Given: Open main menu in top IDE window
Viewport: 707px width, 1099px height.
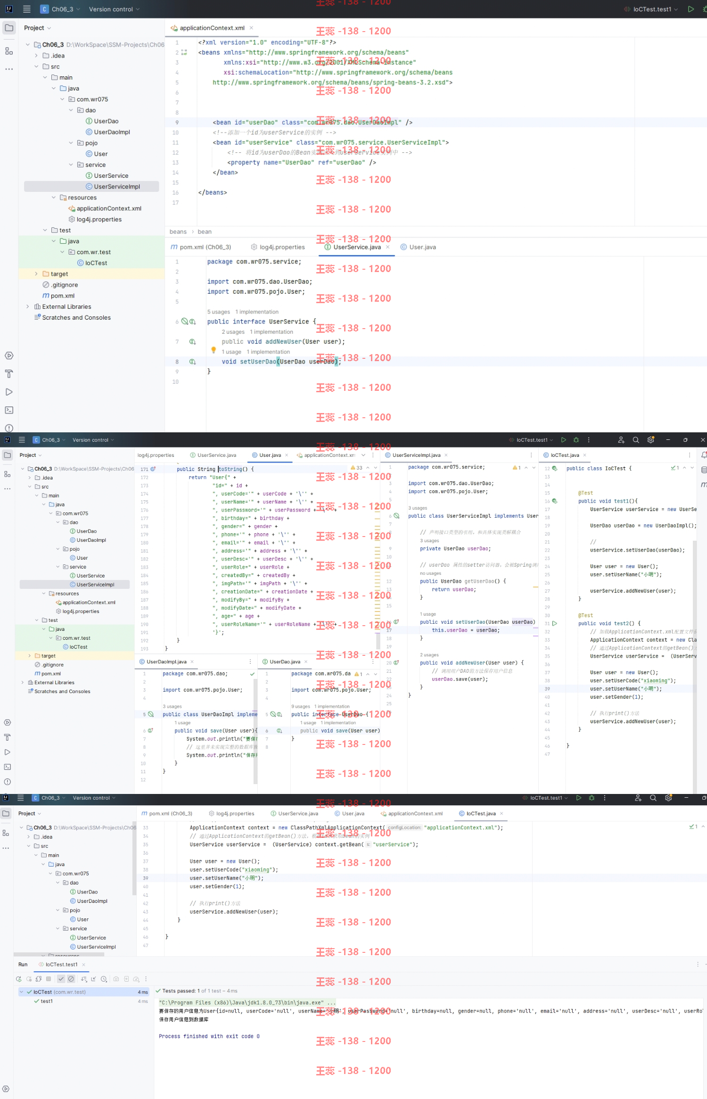Looking at the screenshot, I should tap(26, 9).
